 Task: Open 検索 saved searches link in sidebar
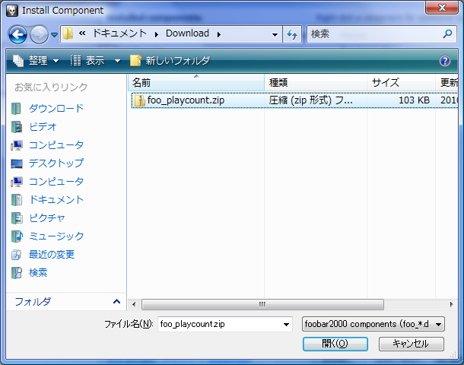point(38,273)
